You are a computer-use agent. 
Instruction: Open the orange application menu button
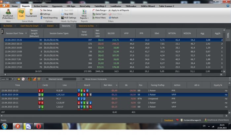click(5, 6)
